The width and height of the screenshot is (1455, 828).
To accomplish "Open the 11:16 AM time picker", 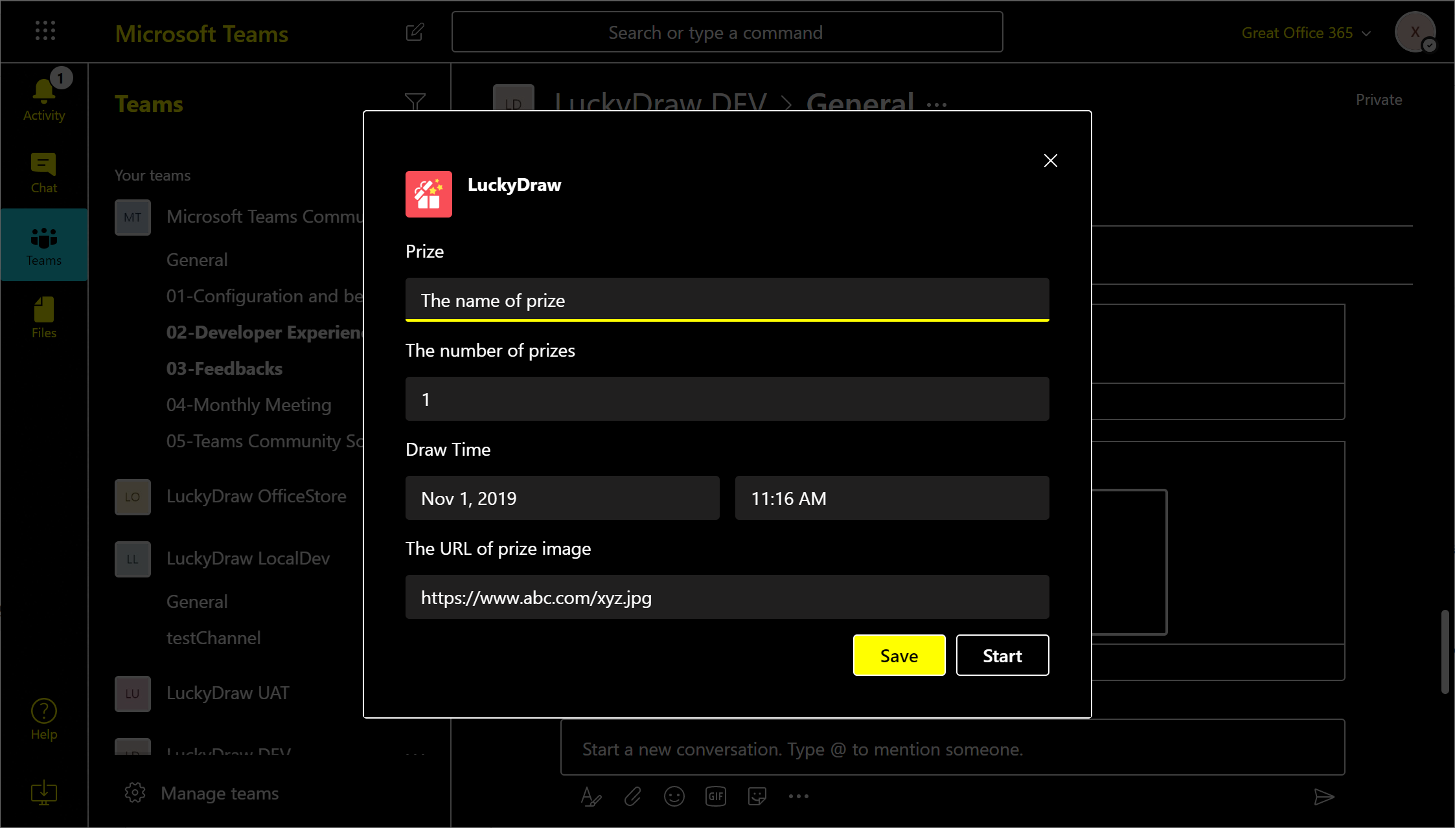I will 892,498.
